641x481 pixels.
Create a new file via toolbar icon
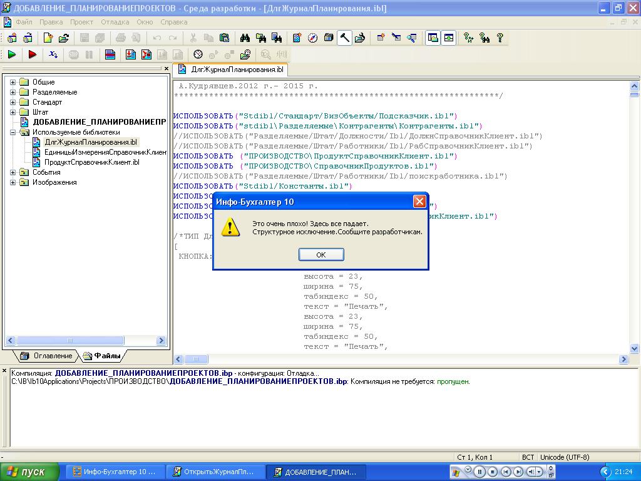[x=48, y=38]
